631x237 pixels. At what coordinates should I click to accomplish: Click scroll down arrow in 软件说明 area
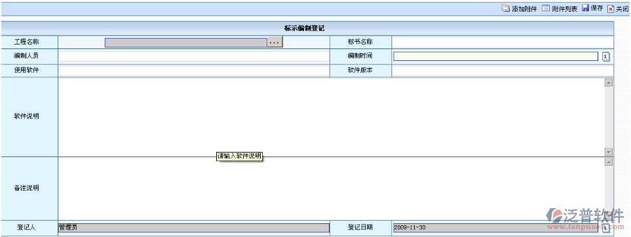[x=609, y=152]
